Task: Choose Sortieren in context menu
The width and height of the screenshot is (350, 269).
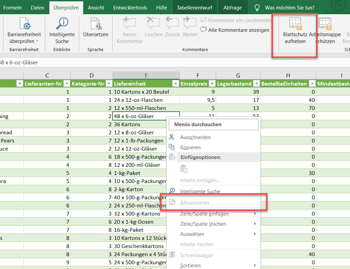Action: coord(190,265)
